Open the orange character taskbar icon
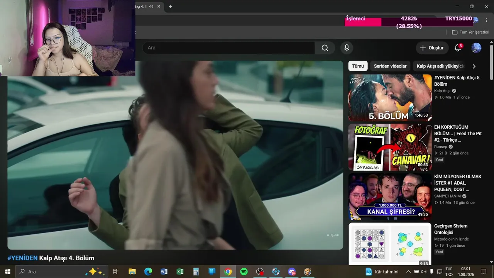The image size is (494, 278). pos(308,271)
